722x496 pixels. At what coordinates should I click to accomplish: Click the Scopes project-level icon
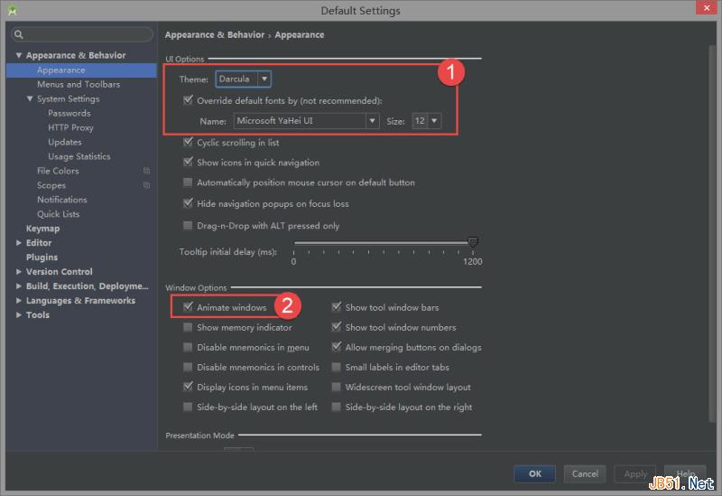click(146, 185)
